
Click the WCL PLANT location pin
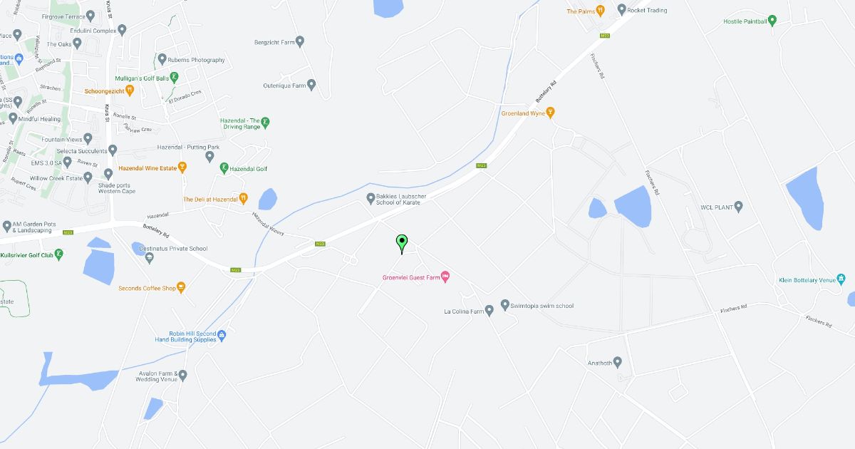738,207
